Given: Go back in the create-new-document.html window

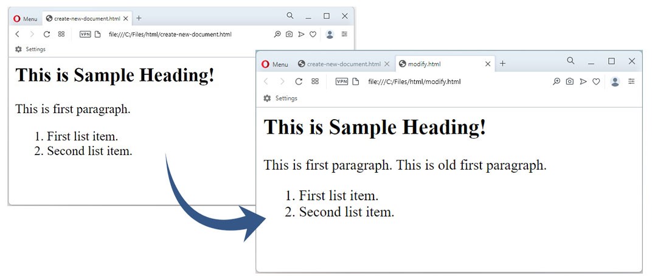Looking at the screenshot, I should click(18, 35).
